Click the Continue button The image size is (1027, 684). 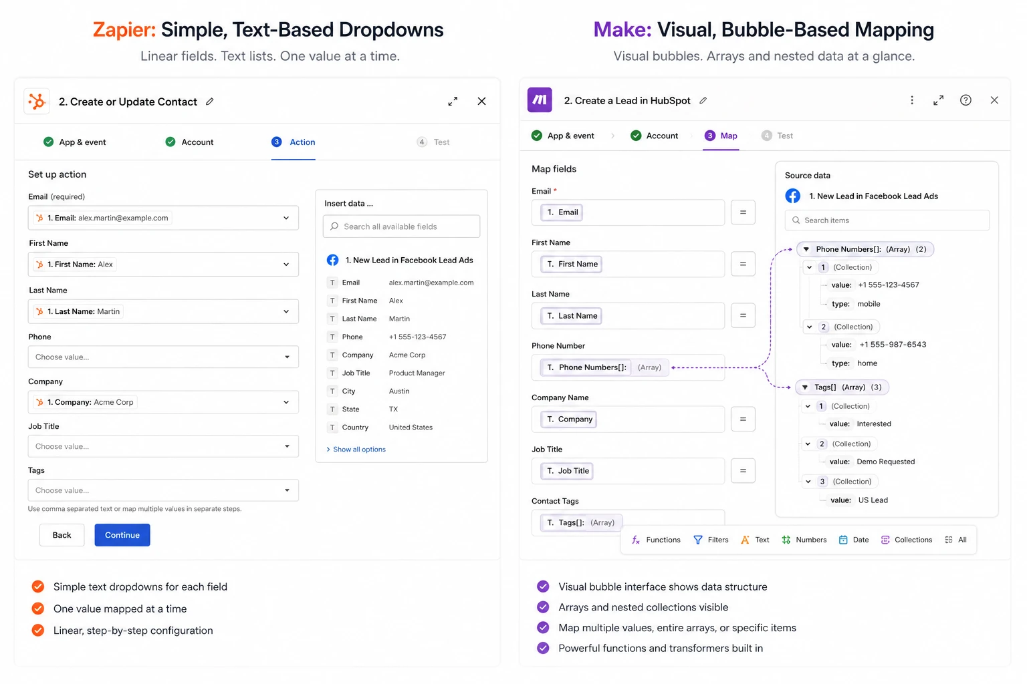[x=122, y=535]
